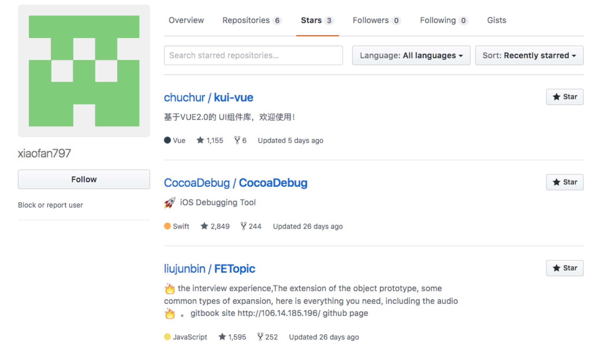The image size is (612, 354).
Task: Click the Swift language color dot
Action: point(167,226)
